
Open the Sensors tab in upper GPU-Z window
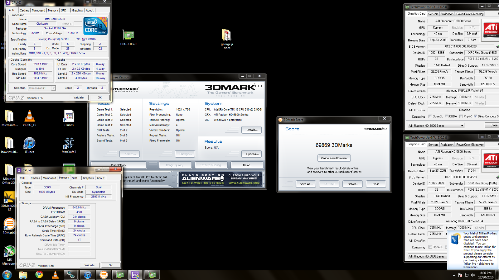[433, 14]
